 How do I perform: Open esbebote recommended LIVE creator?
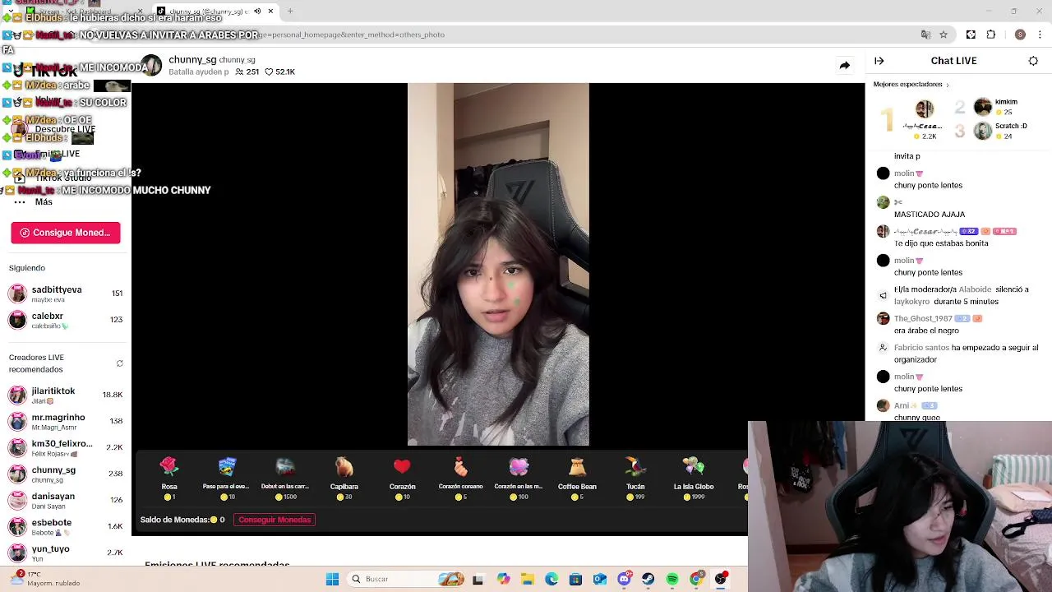[x=65, y=526]
